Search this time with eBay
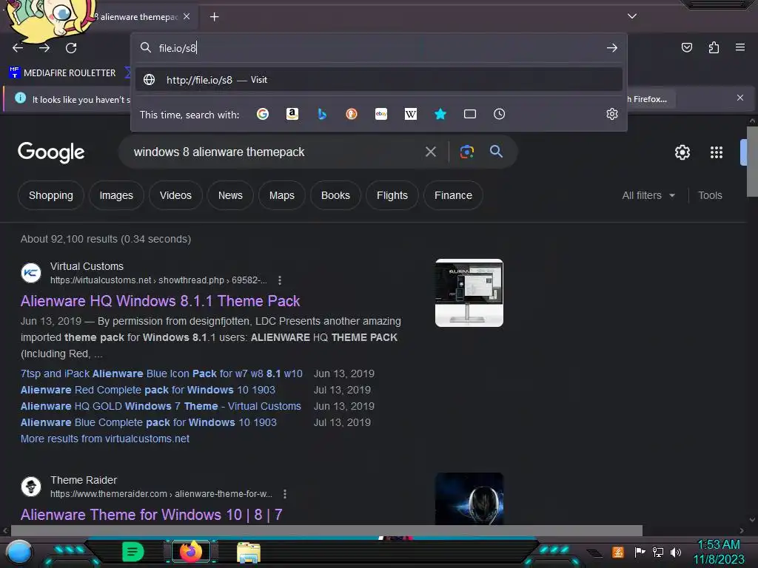 (x=381, y=114)
